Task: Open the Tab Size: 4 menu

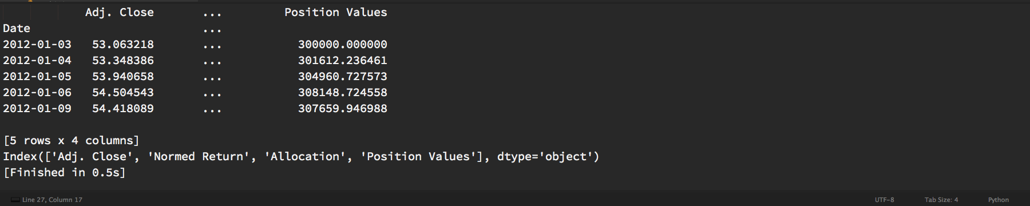Action: tap(941, 200)
